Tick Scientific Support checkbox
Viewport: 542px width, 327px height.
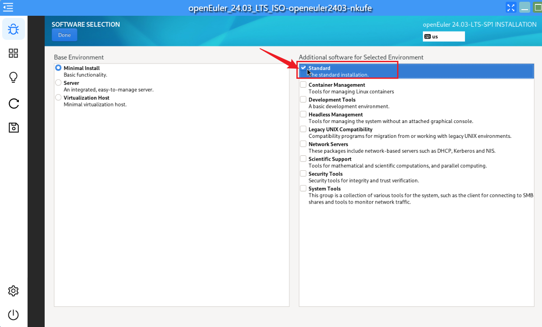(303, 159)
